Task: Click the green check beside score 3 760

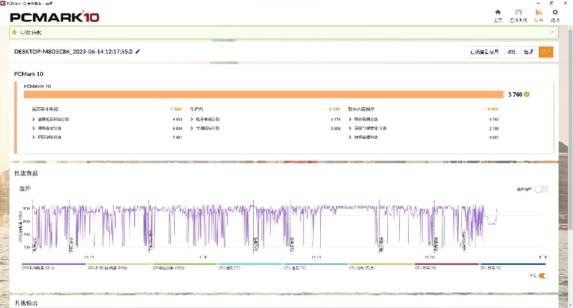Action: pyautogui.click(x=527, y=94)
